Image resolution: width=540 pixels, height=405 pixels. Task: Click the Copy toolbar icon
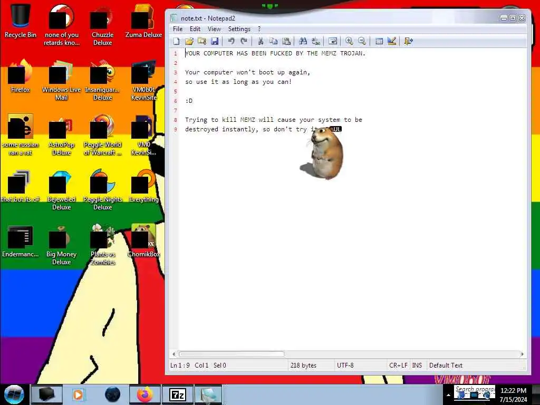tap(274, 41)
